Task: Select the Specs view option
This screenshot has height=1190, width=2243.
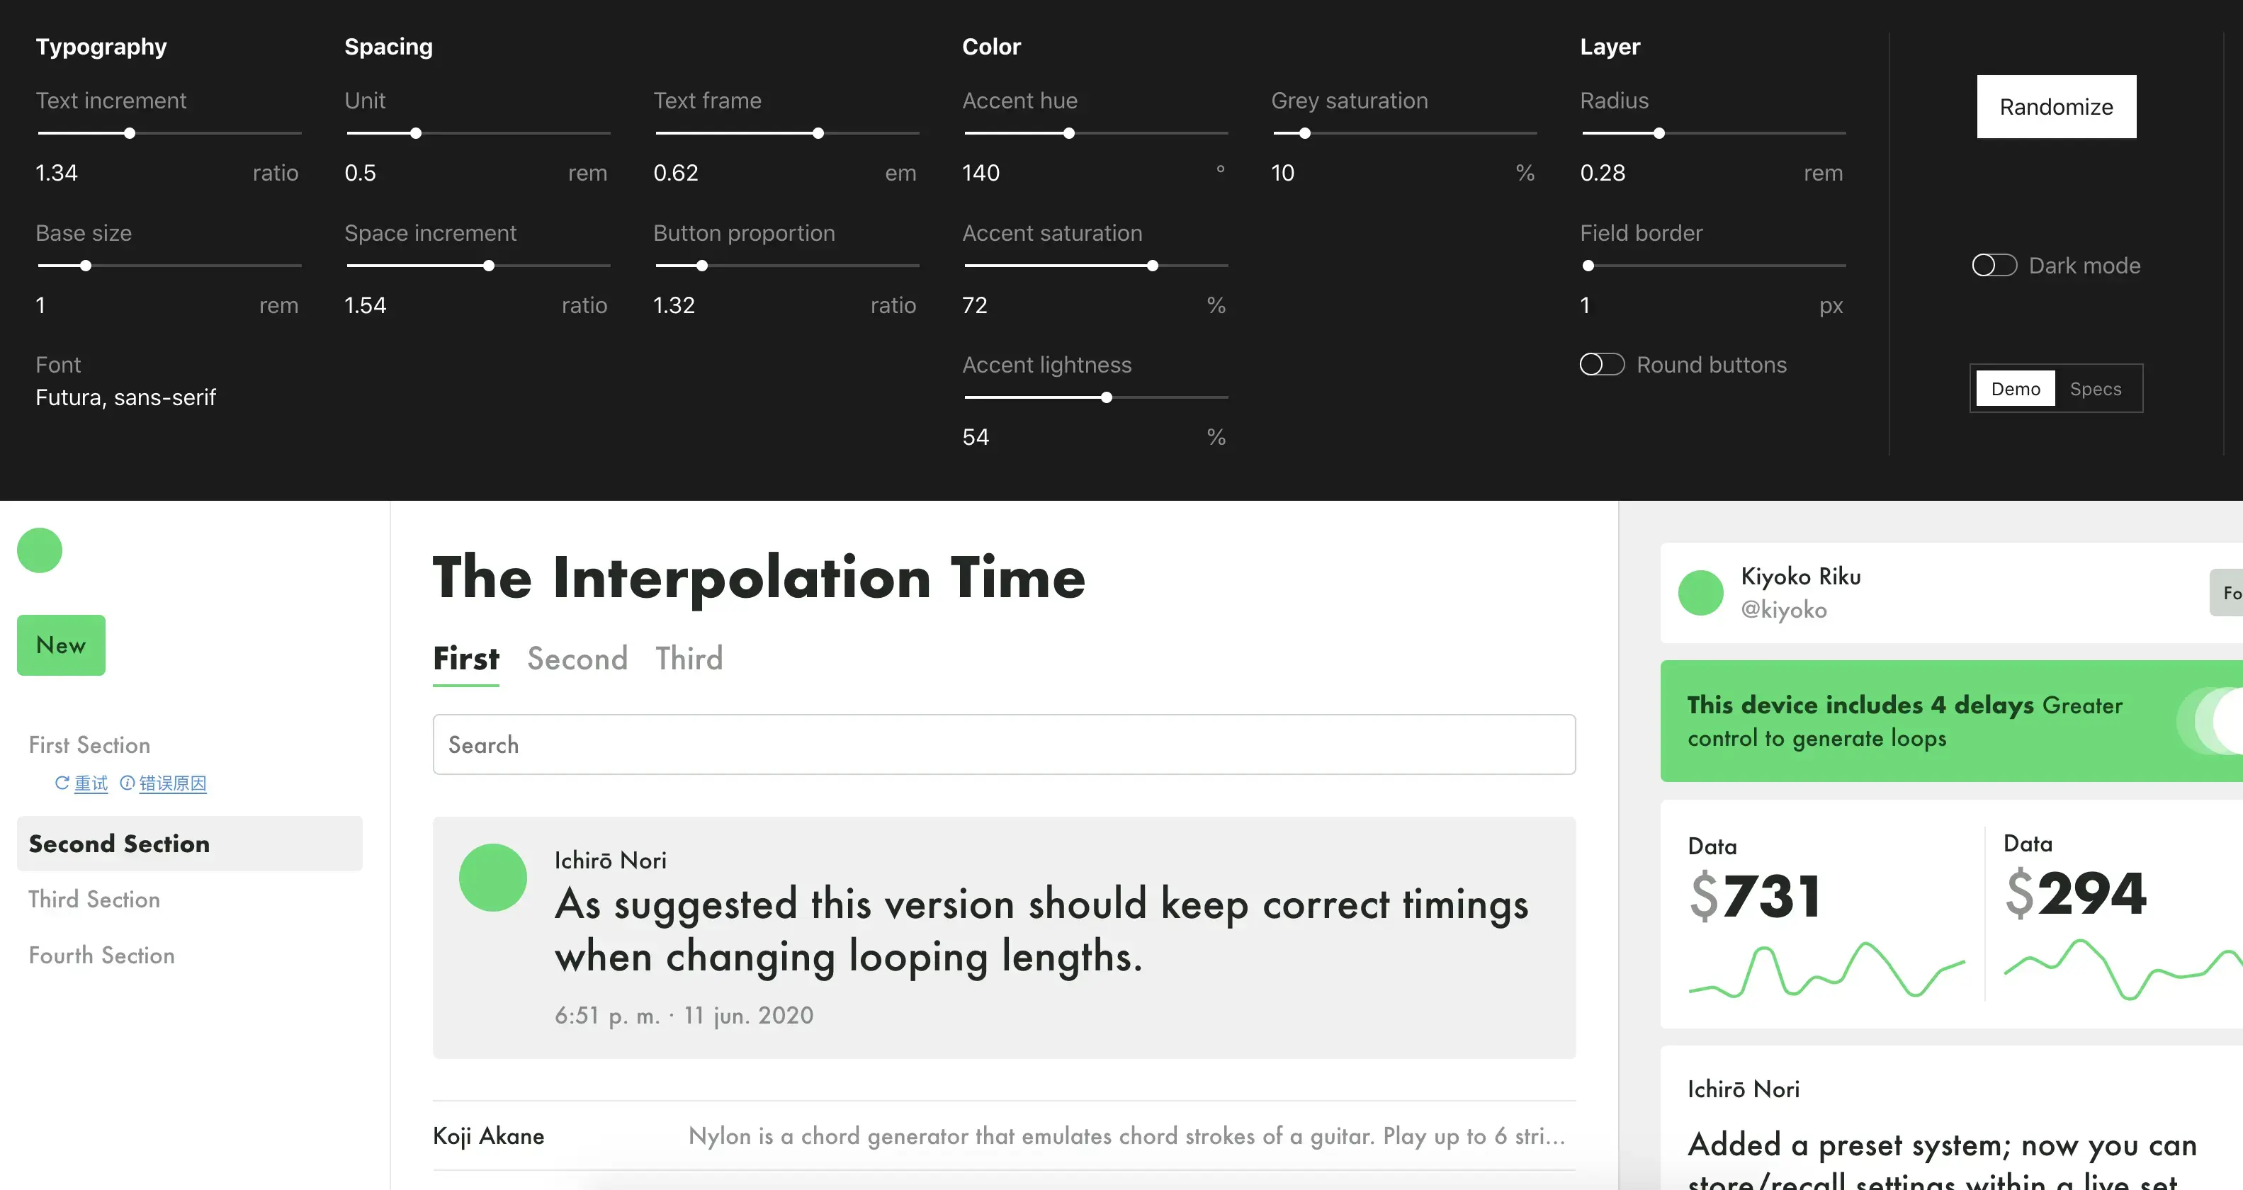Action: [x=2095, y=389]
